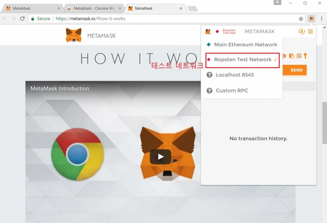Choose Custom RPC option
Image resolution: width=327 pixels, height=223 pixels.
click(242, 90)
